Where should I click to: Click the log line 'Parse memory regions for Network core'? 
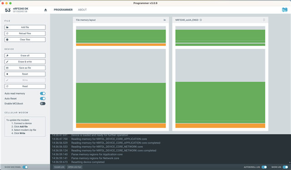pyautogui.click(x=95, y=158)
